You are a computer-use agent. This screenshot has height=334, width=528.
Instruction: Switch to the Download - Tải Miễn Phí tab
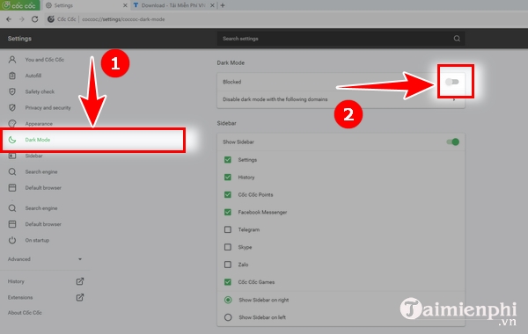[173, 5]
